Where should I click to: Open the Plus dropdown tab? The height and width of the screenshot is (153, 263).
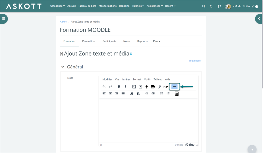click(x=157, y=41)
